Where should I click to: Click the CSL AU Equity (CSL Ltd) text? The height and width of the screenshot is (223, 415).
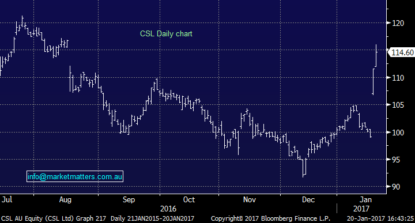(x=37, y=219)
